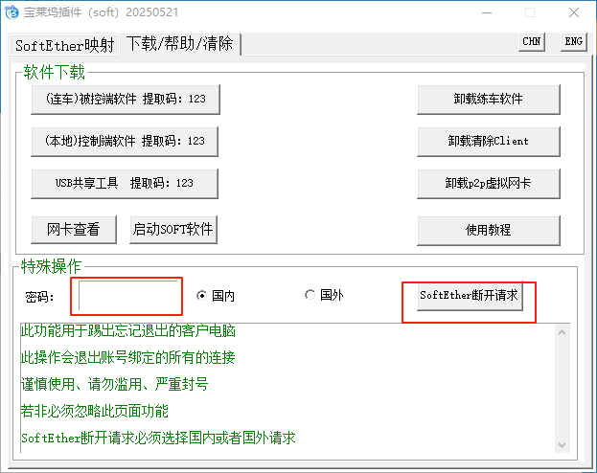Switch to the SoftEther映射 tab
The image size is (597, 473).
(65, 45)
